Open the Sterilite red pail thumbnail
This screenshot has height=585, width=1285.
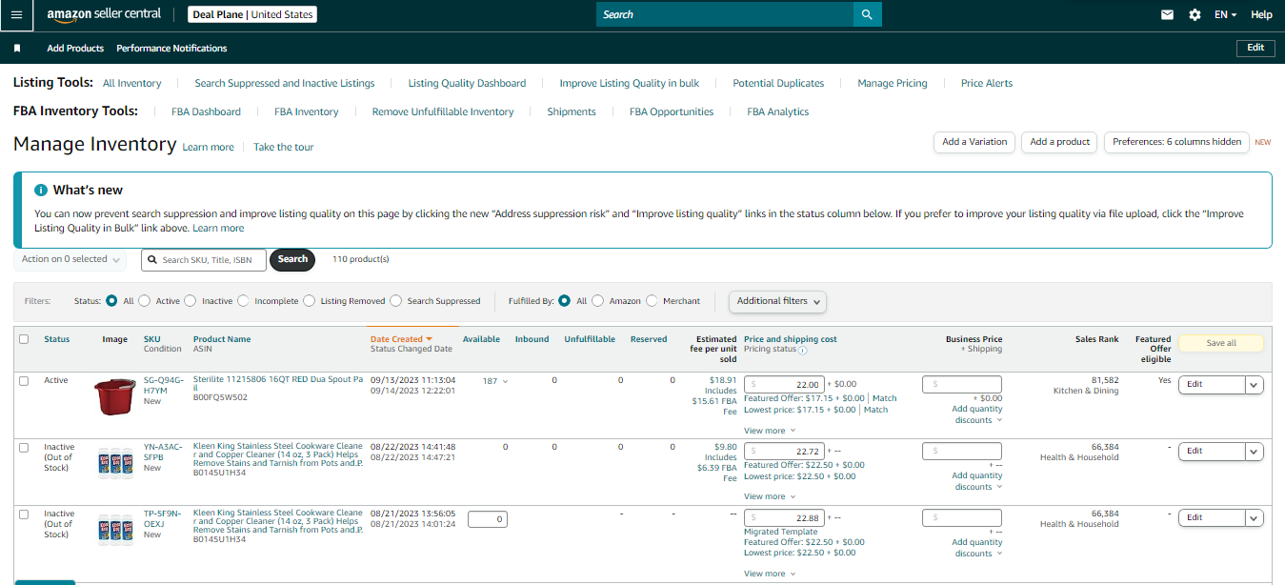point(115,396)
